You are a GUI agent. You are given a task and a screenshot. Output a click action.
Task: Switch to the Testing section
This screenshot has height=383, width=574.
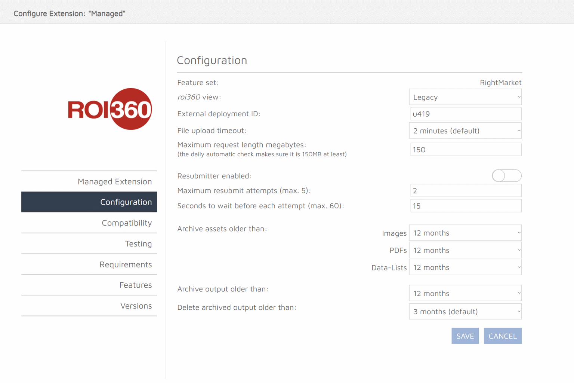coord(138,244)
